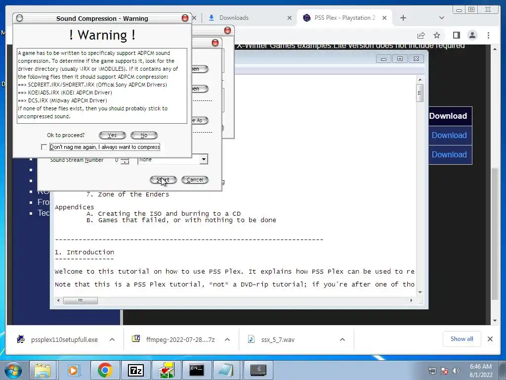Open the tab search chevron

[x=442, y=18]
